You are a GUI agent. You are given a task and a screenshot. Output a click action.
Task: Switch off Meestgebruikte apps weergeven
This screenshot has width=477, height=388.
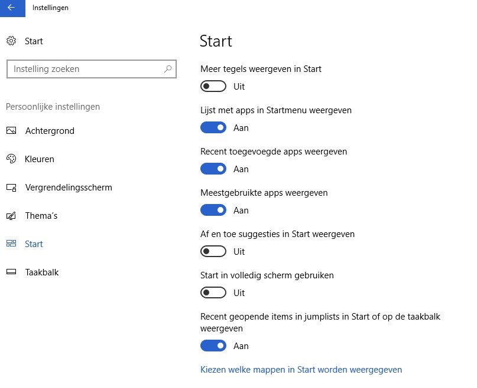(213, 210)
